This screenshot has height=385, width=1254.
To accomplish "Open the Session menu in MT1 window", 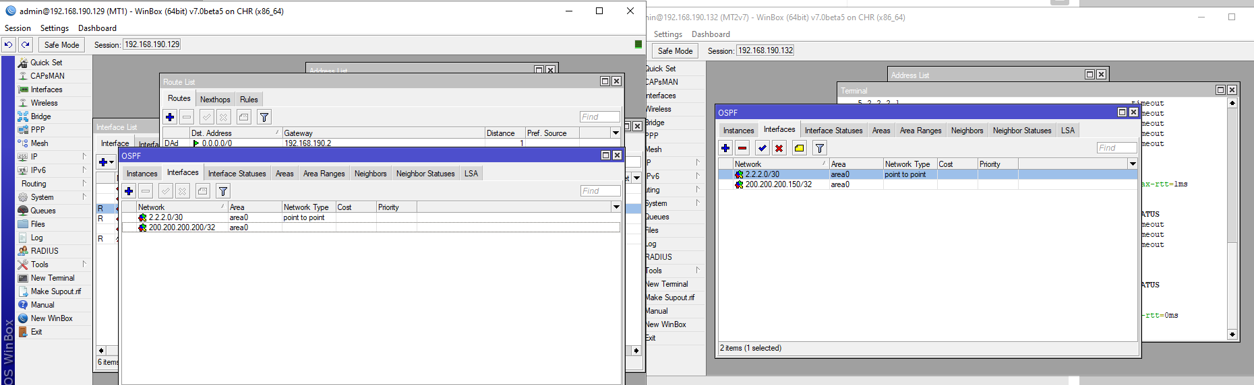I will [18, 28].
